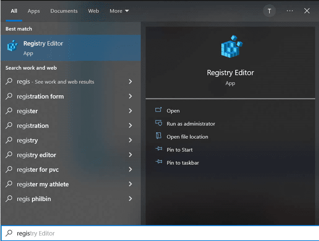Select 'regis - See work and web results'
Screen dimensions: 319x241
coord(55,81)
